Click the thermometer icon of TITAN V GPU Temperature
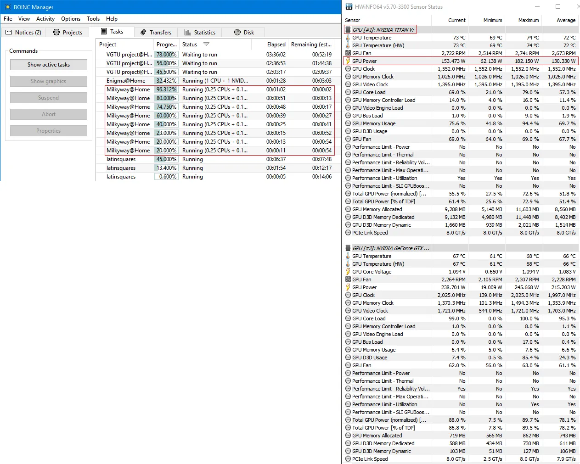Image resolution: width=580 pixels, height=464 pixels. click(x=348, y=38)
